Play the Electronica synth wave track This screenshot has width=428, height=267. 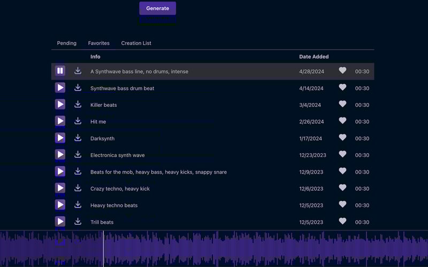click(x=60, y=154)
